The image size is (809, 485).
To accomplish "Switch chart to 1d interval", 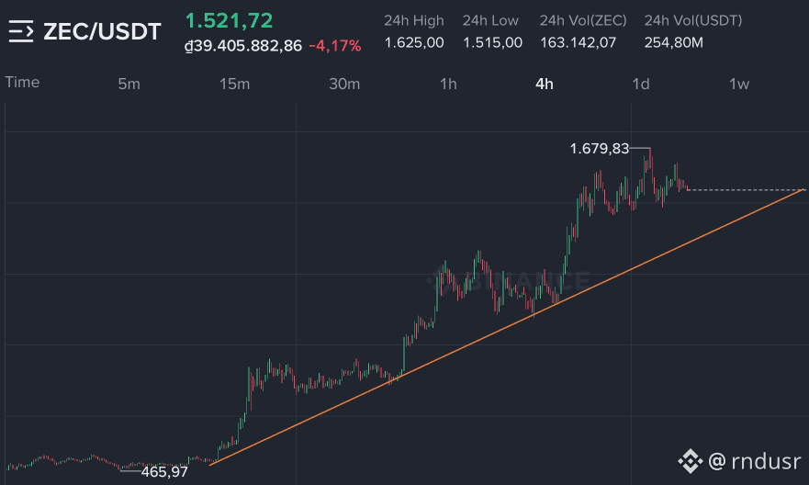I will click(641, 84).
